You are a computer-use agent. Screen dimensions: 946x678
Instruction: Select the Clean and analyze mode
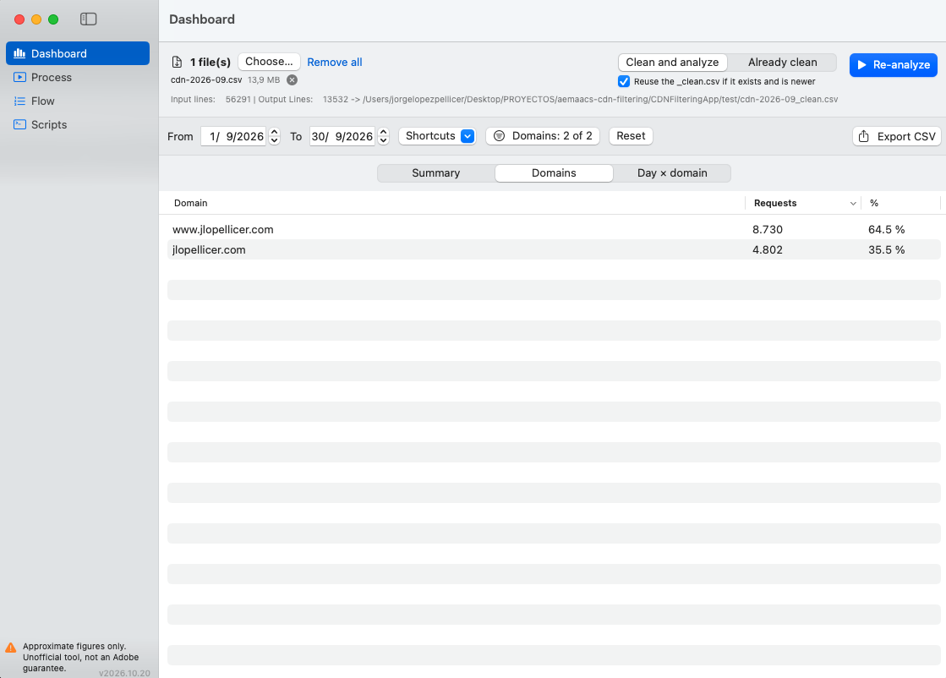click(x=672, y=62)
